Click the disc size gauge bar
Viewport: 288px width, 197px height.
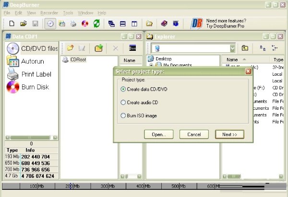[144, 186]
